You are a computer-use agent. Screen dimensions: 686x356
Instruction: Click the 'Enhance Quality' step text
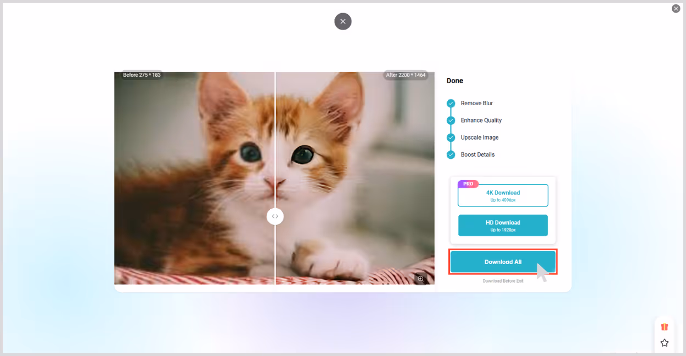pos(481,120)
